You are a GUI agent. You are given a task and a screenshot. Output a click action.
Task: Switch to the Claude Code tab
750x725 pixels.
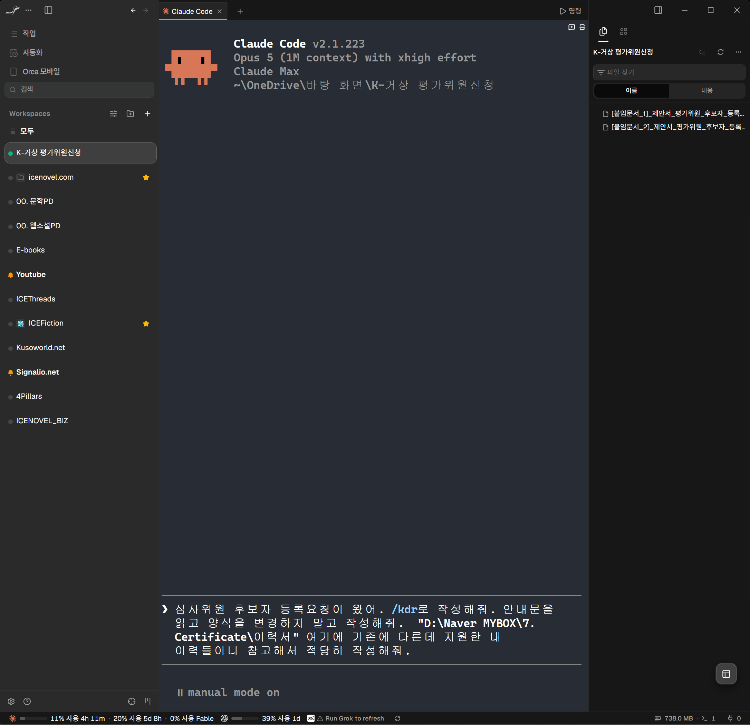pyautogui.click(x=192, y=11)
